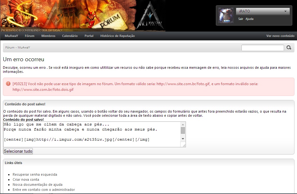
Task: Click the Ver novo conteúdo link
Action: pyautogui.click(x=280, y=36)
